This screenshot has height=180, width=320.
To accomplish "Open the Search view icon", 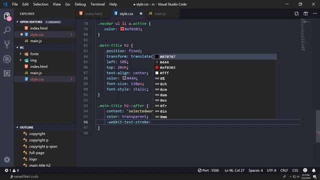I will (7, 30).
